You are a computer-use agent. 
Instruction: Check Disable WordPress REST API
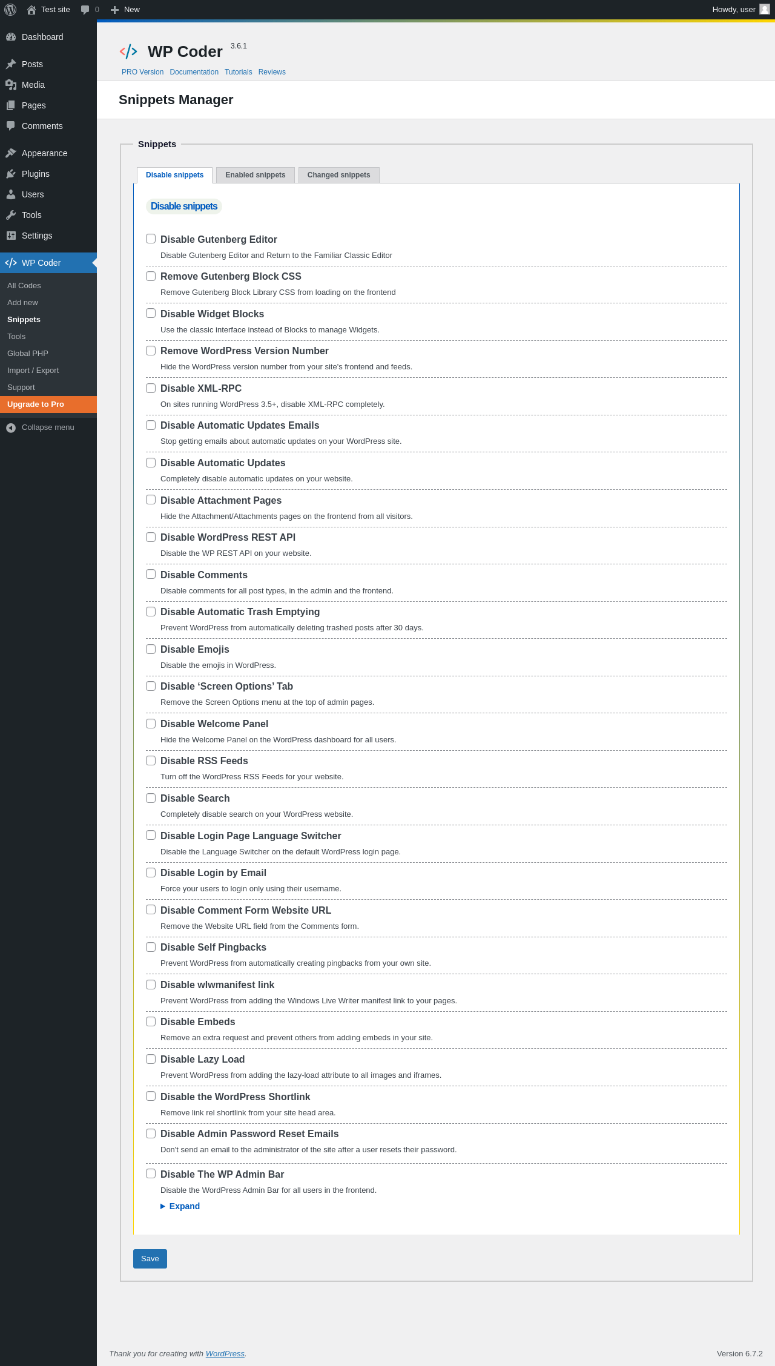point(151,537)
